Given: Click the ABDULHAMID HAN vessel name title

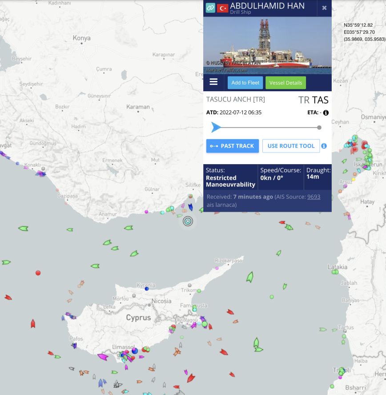Looking at the screenshot, I should click(x=267, y=6).
